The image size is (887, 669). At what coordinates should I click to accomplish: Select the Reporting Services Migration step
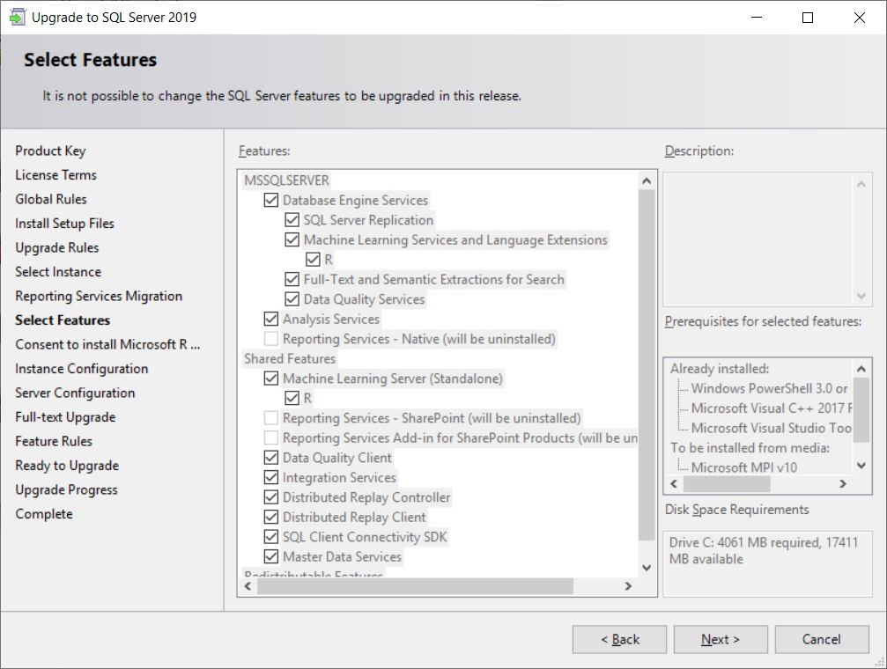(99, 297)
